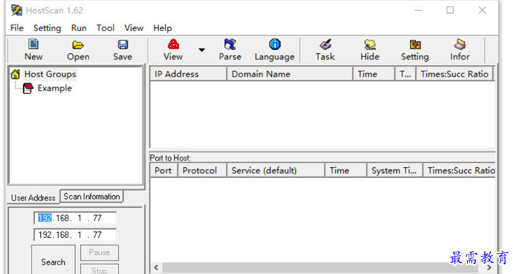Click the second IP address input field
Screen dimensions: 513x274
click(75, 235)
